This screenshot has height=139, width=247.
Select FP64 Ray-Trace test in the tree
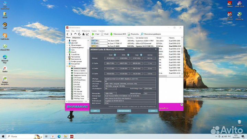coord(79,99)
